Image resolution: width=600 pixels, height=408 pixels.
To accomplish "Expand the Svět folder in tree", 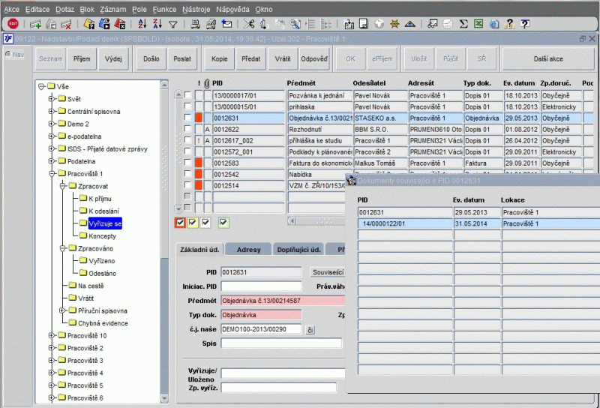I will coord(51,99).
